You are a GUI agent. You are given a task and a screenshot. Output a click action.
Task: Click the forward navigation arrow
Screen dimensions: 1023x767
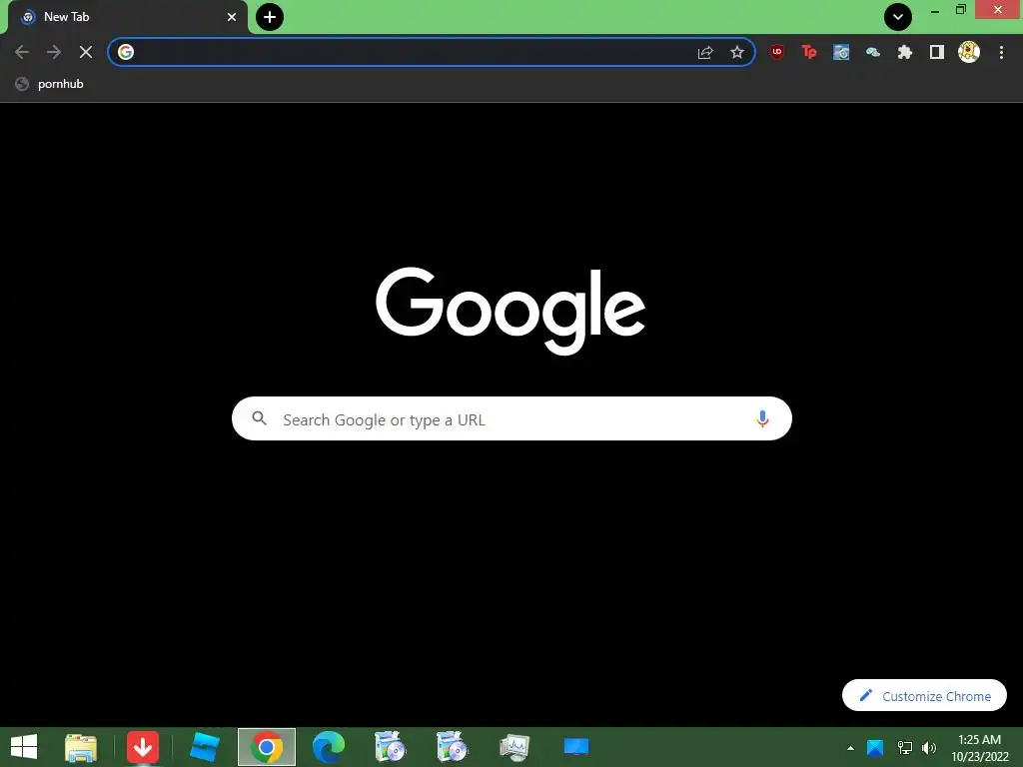pyautogui.click(x=54, y=52)
